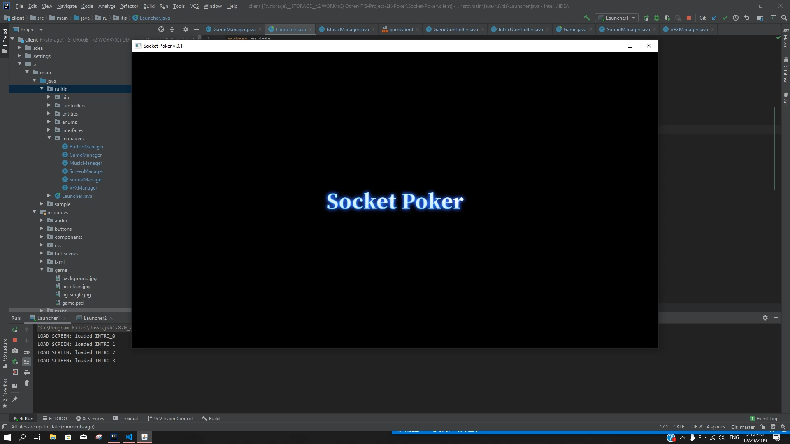Clear console with the trash icon
This screenshot has height=444, width=790.
pyautogui.click(x=27, y=383)
